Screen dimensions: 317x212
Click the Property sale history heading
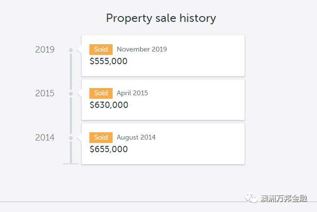(161, 18)
